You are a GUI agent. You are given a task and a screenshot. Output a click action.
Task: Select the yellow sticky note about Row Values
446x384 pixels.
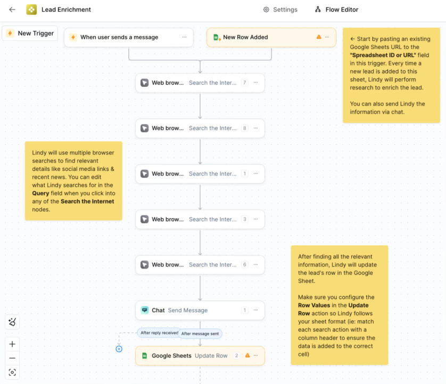point(339,305)
